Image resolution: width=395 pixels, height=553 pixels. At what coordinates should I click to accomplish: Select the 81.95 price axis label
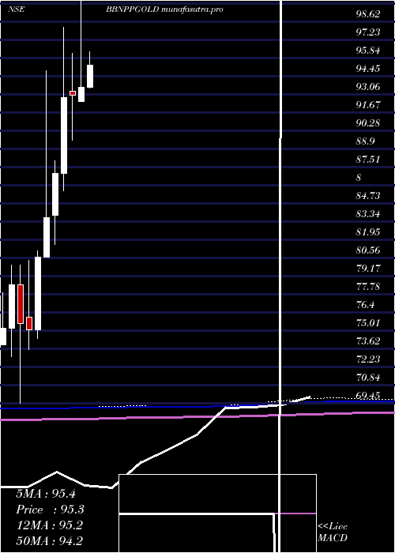point(368,232)
